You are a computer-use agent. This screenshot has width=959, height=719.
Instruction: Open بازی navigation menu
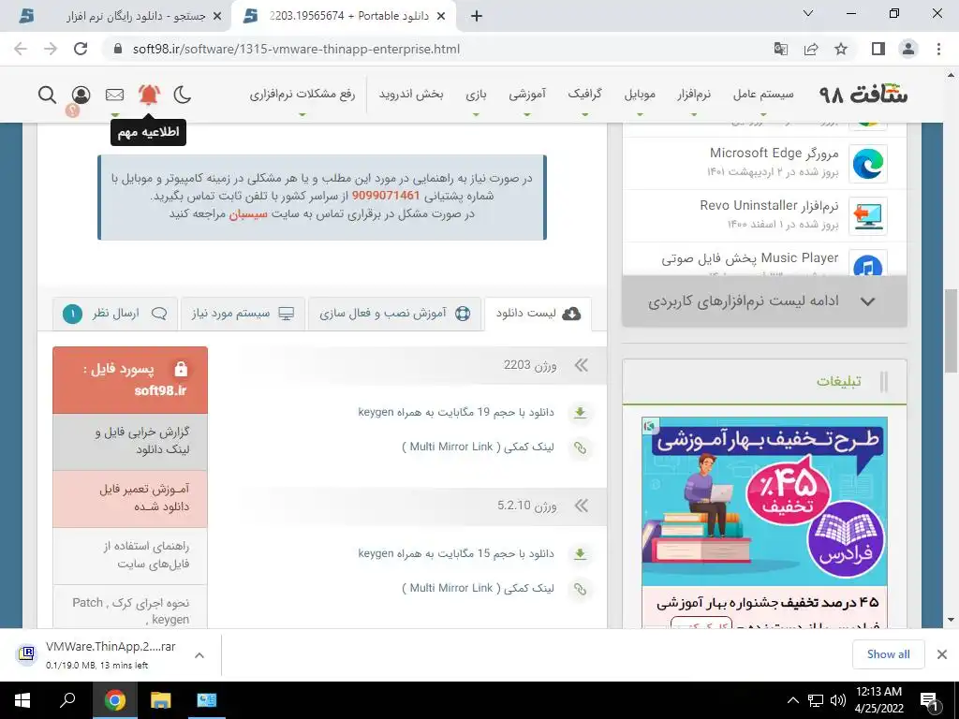[476, 95]
